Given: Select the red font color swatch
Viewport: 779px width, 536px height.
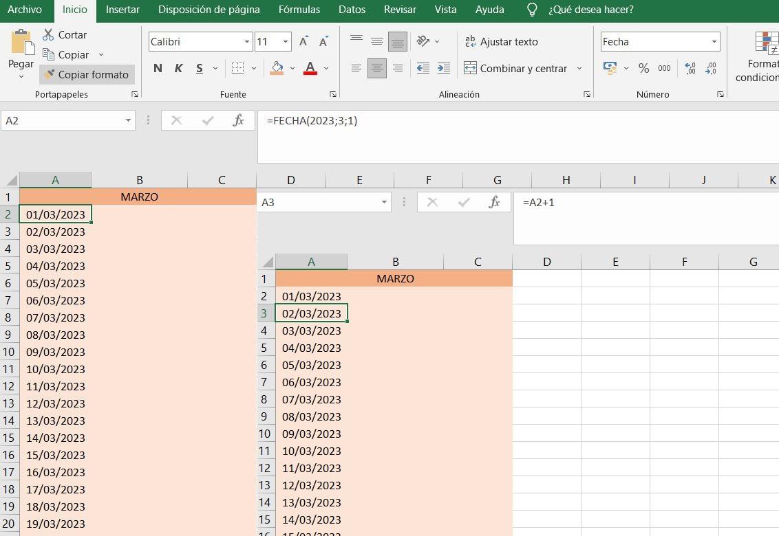Looking at the screenshot, I should pos(310,74).
